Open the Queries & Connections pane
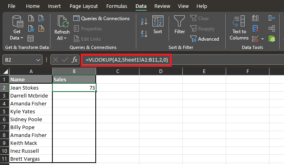Screen dimensions: 284x165 coord(102,18)
